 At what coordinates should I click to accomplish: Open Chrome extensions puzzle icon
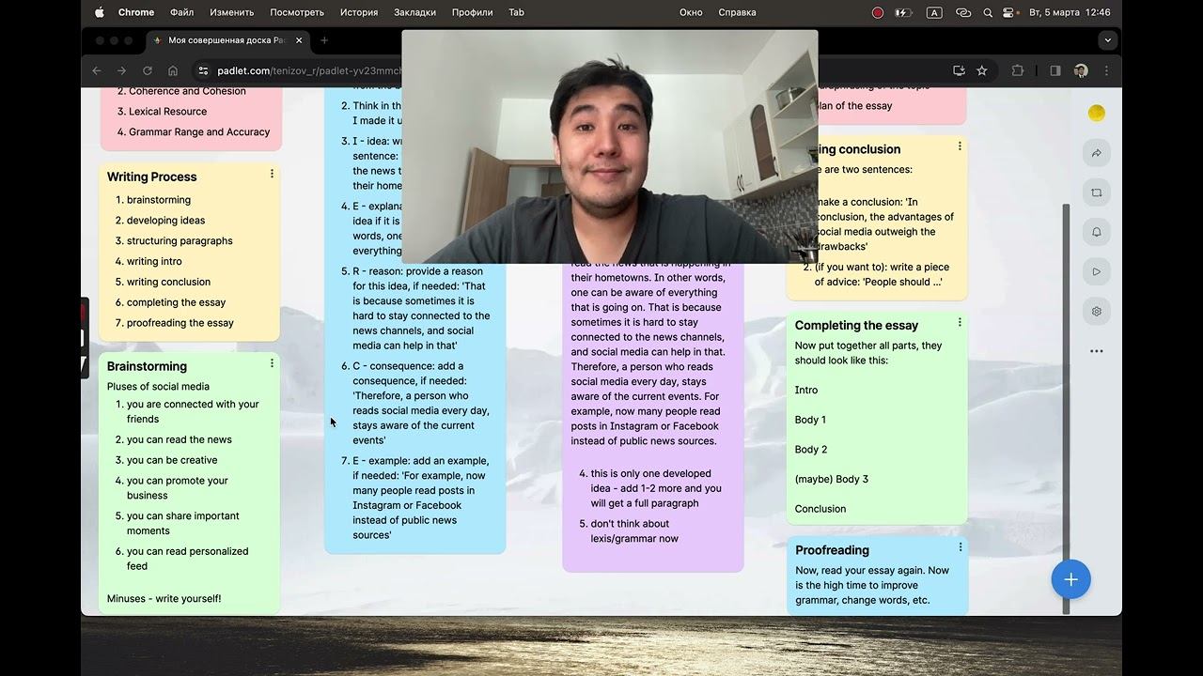[1018, 70]
